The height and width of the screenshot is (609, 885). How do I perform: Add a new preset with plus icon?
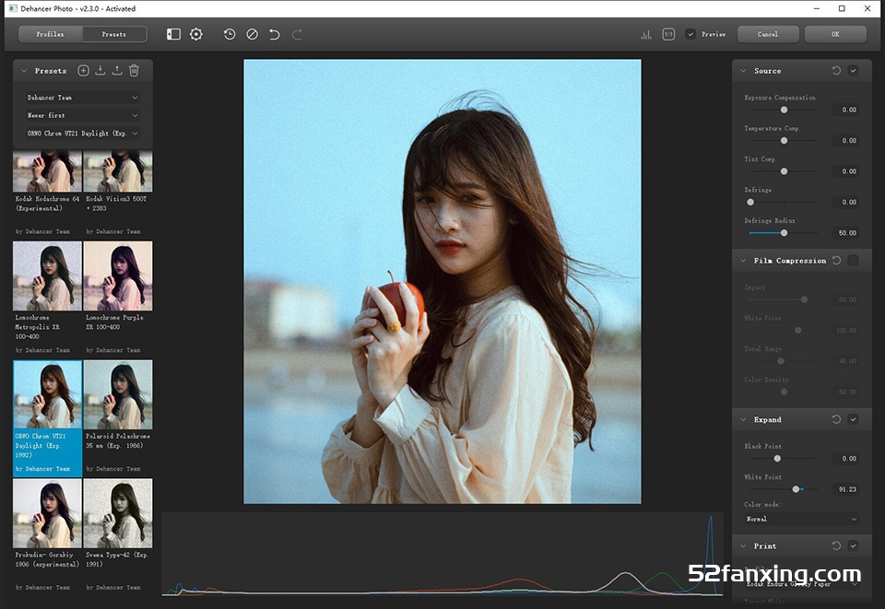(x=83, y=71)
